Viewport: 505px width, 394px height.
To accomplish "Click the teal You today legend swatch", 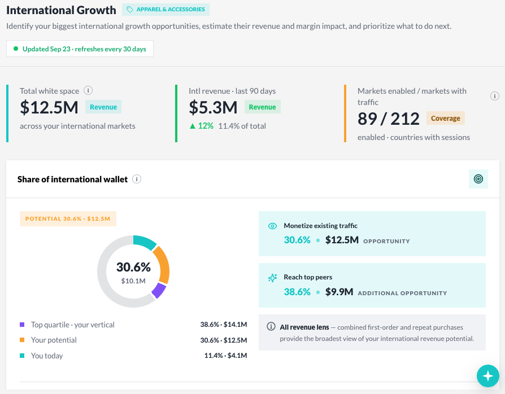I will [x=22, y=356].
